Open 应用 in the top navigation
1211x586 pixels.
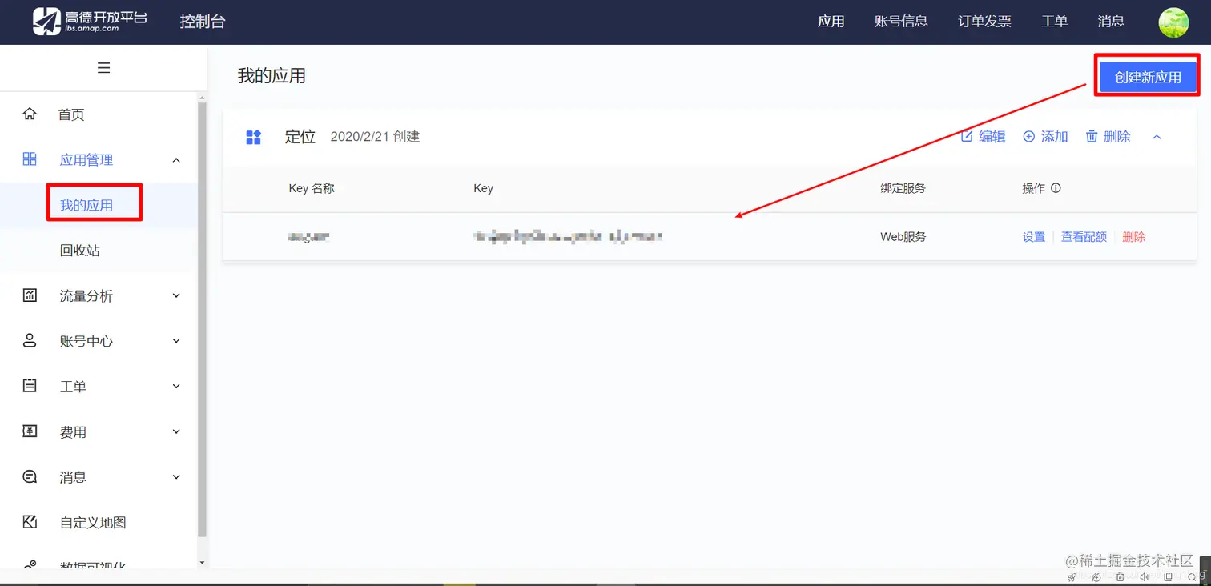(x=831, y=22)
